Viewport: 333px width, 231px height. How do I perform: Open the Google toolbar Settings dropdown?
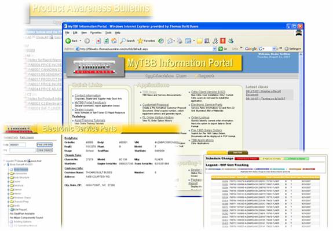293,49
